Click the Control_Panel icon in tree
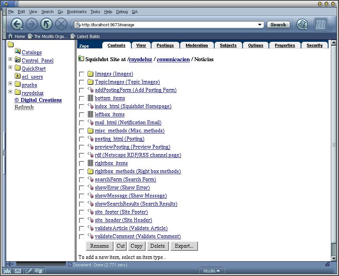This screenshot has width=339, height=276. 17,60
